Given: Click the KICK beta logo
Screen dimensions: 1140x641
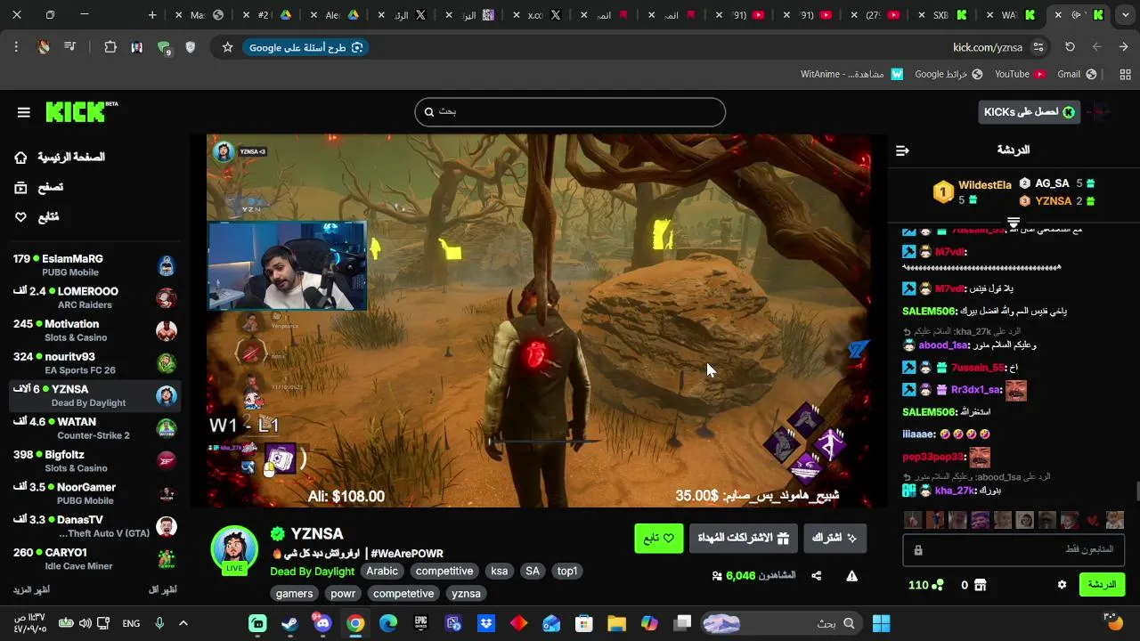Looking at the screenshot, I should 81,111.
